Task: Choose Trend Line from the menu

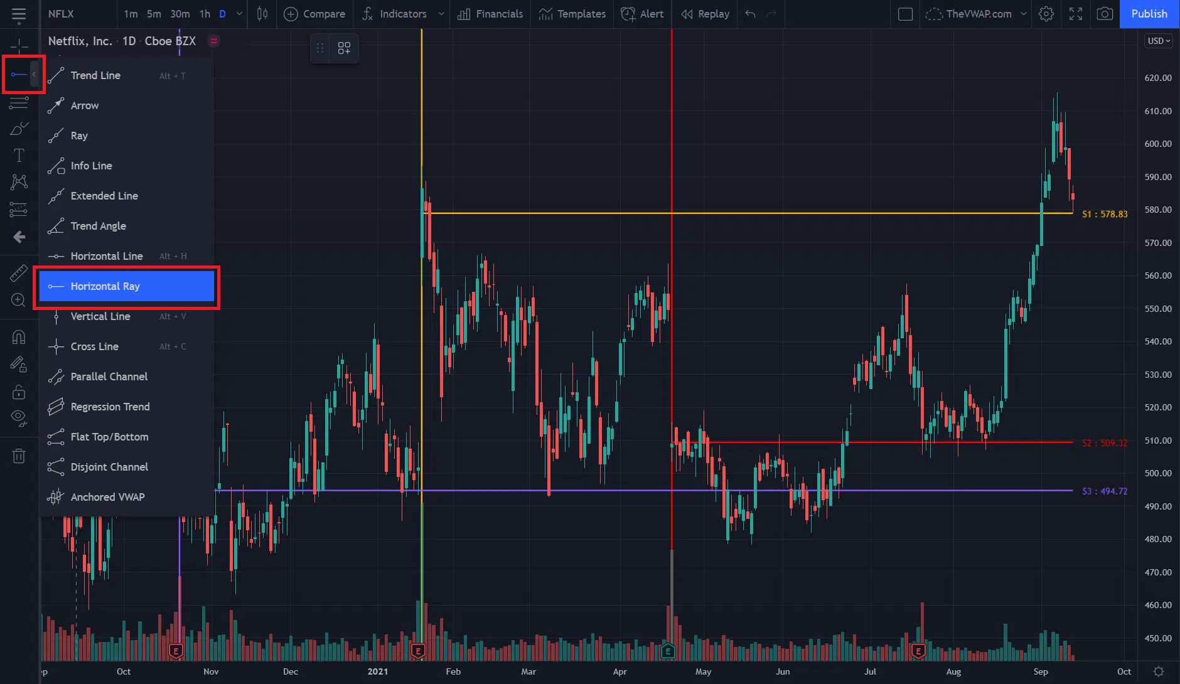Action: pos(126,75)
